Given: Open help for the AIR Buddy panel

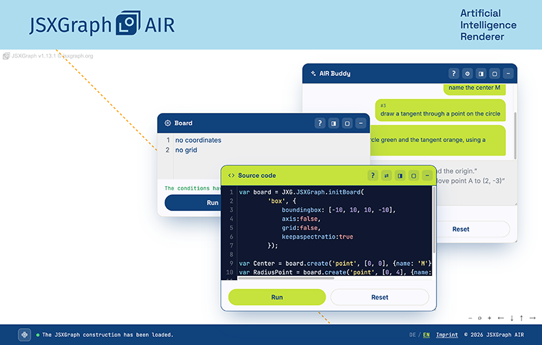Looking at the screenshot, I should pyautogui.click(x=453, y=74).
